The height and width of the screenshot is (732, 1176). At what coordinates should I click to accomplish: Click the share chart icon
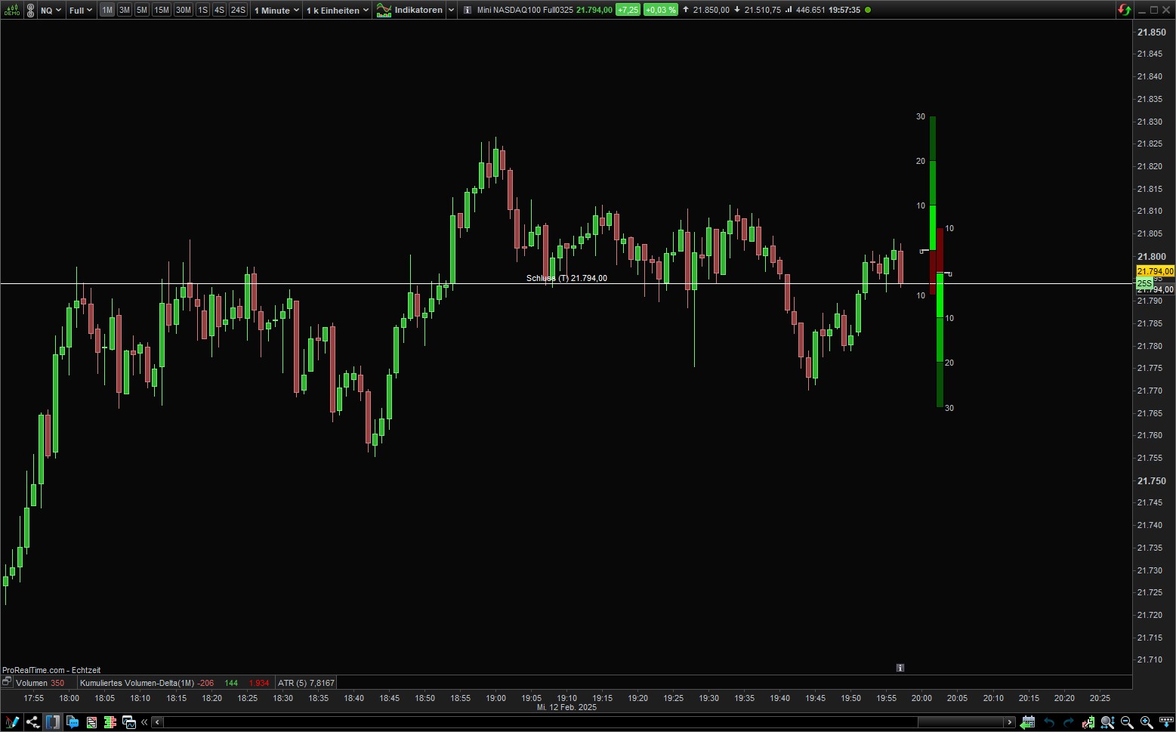coord(32,722)
